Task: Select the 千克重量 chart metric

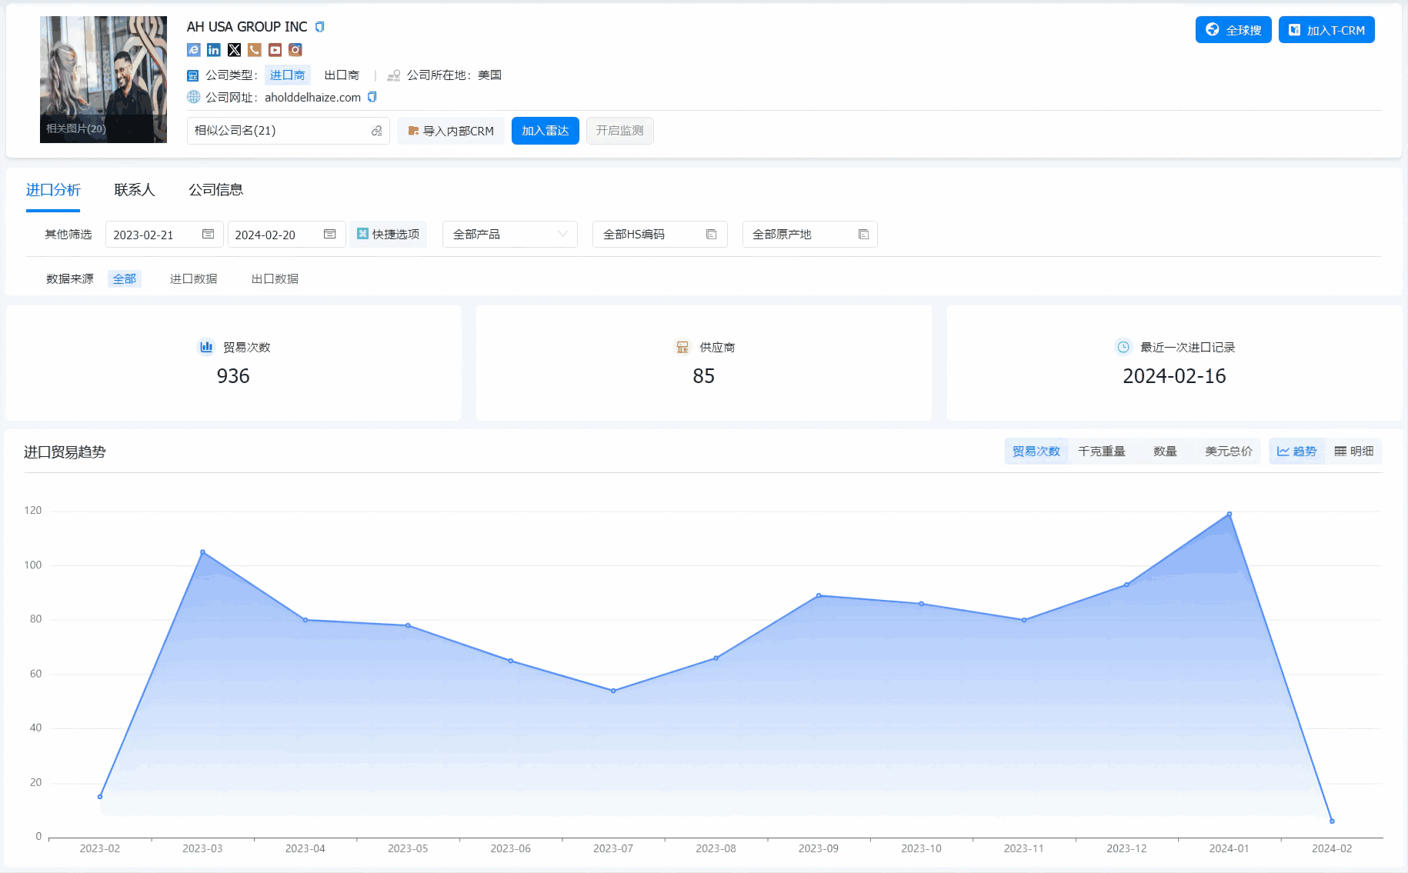Action: pos(1101,451)
